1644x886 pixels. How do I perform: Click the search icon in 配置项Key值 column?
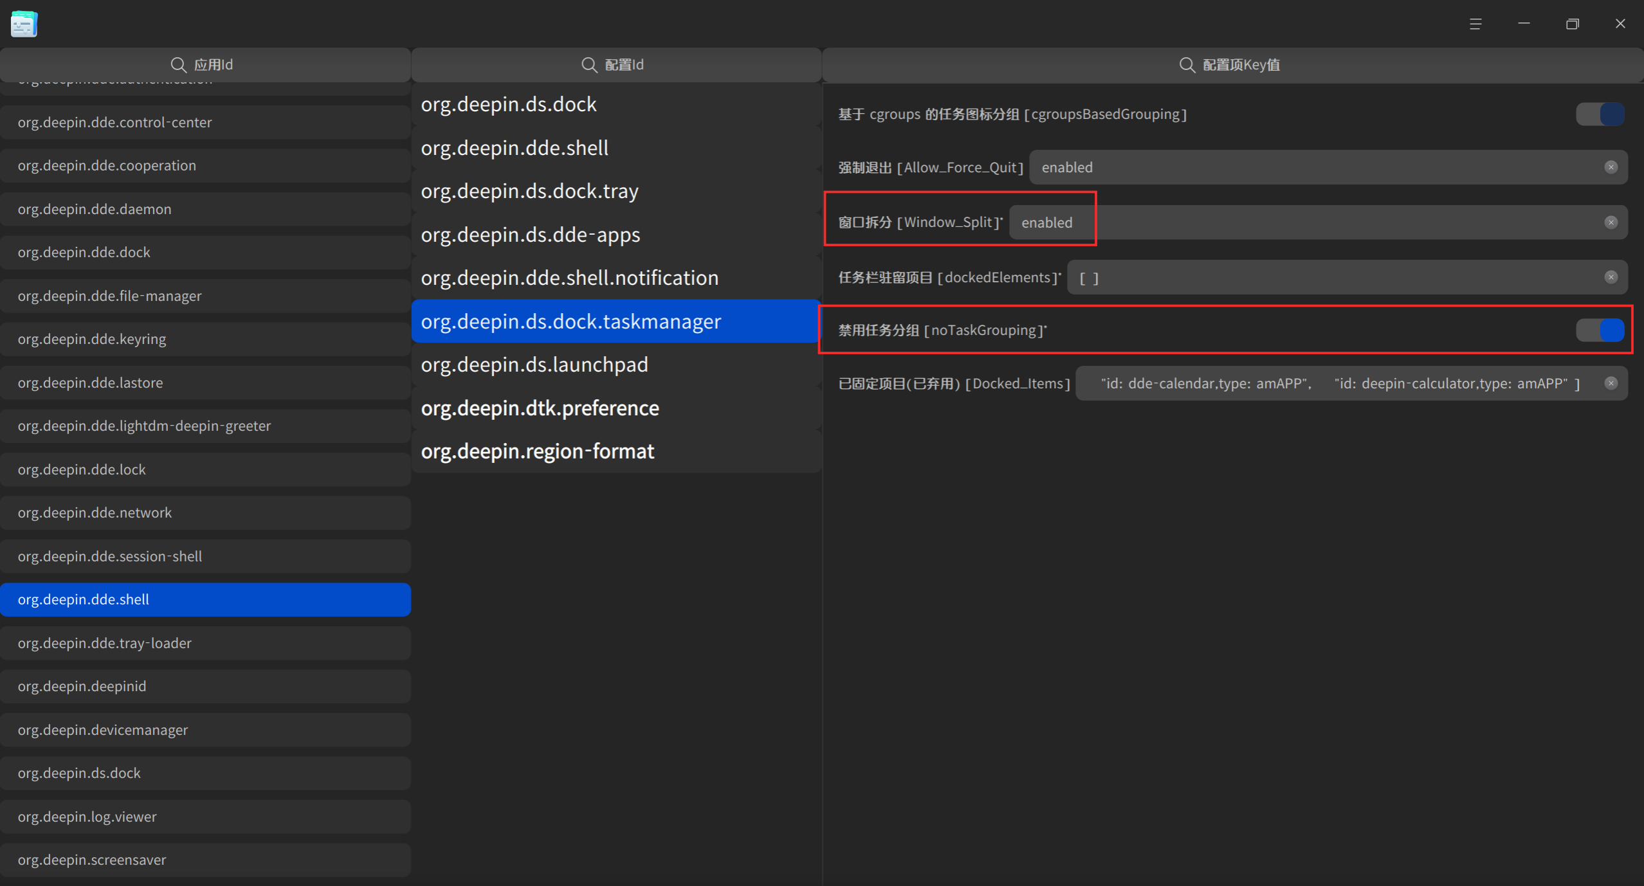point(1187,65)
